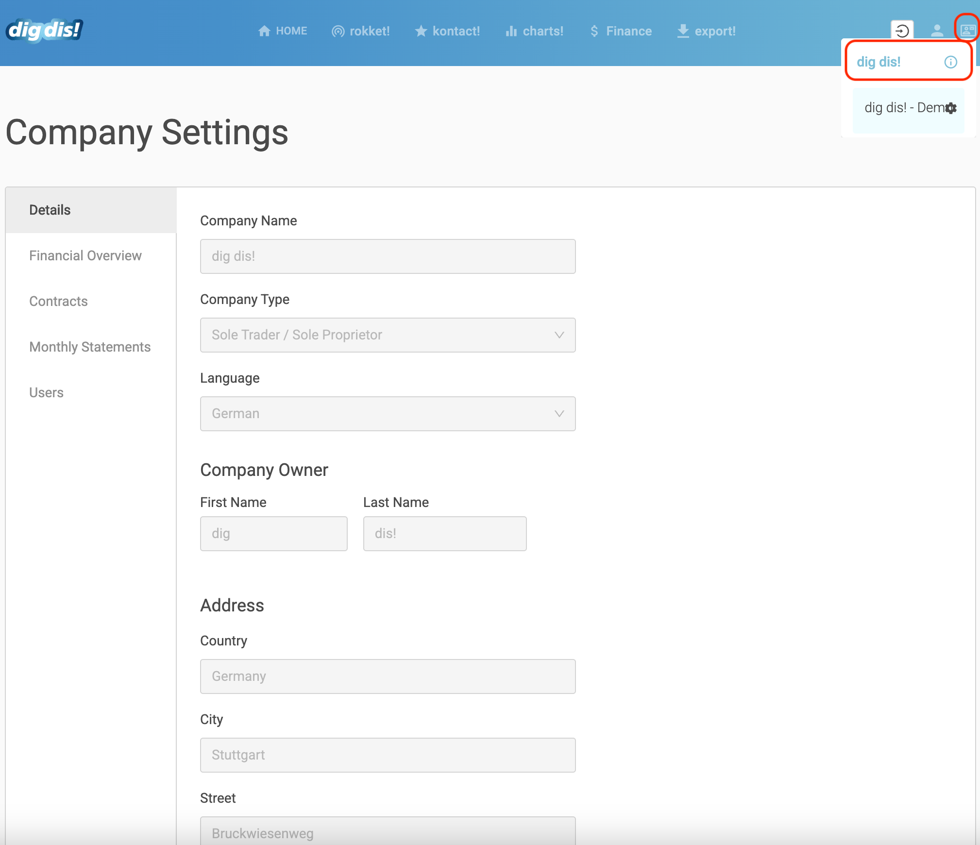
Task: Click the contact card company icon
Action: coord(967,31)
